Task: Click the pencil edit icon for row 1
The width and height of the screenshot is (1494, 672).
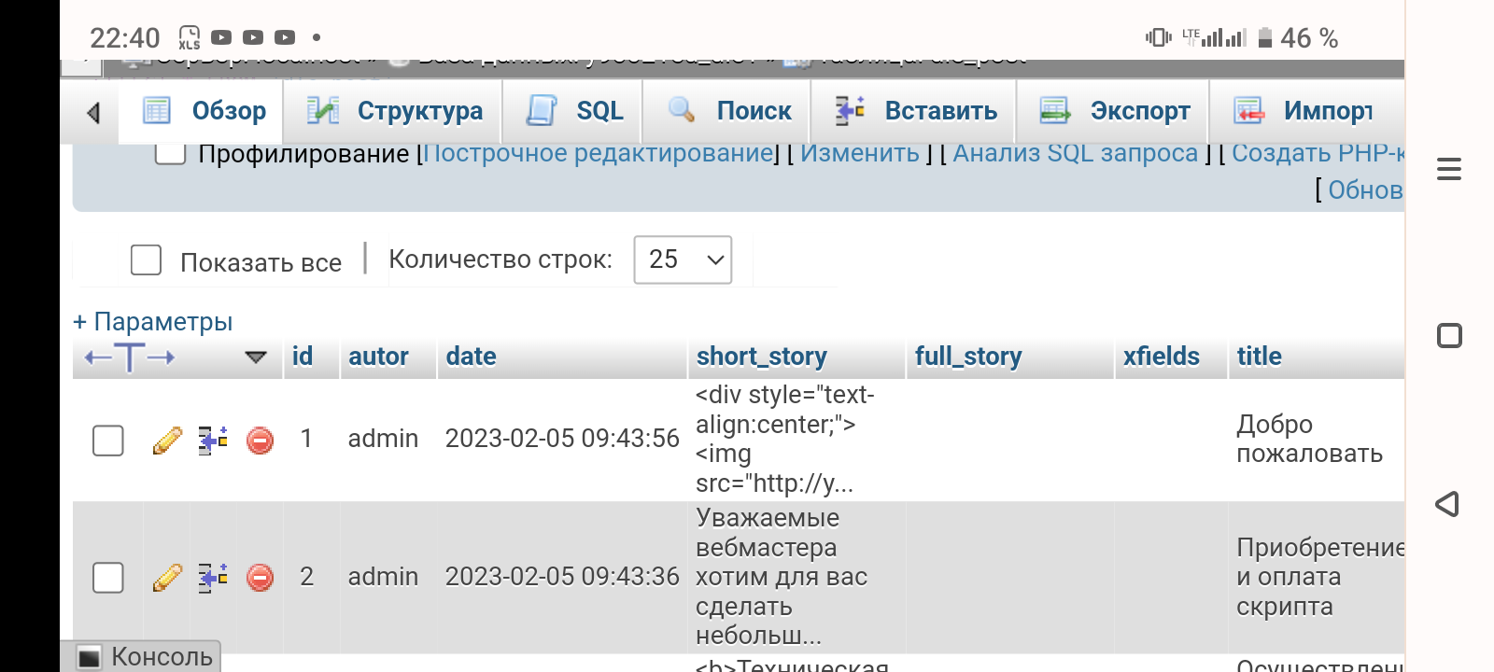Action: 167,440
